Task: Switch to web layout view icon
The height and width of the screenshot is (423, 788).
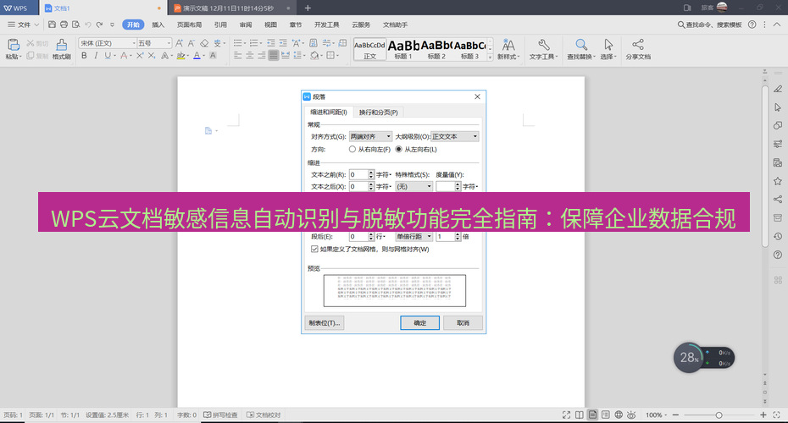Action: tap(619, 415)
